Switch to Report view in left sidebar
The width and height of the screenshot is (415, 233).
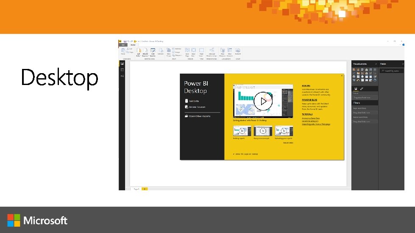[x=122, y=63]
